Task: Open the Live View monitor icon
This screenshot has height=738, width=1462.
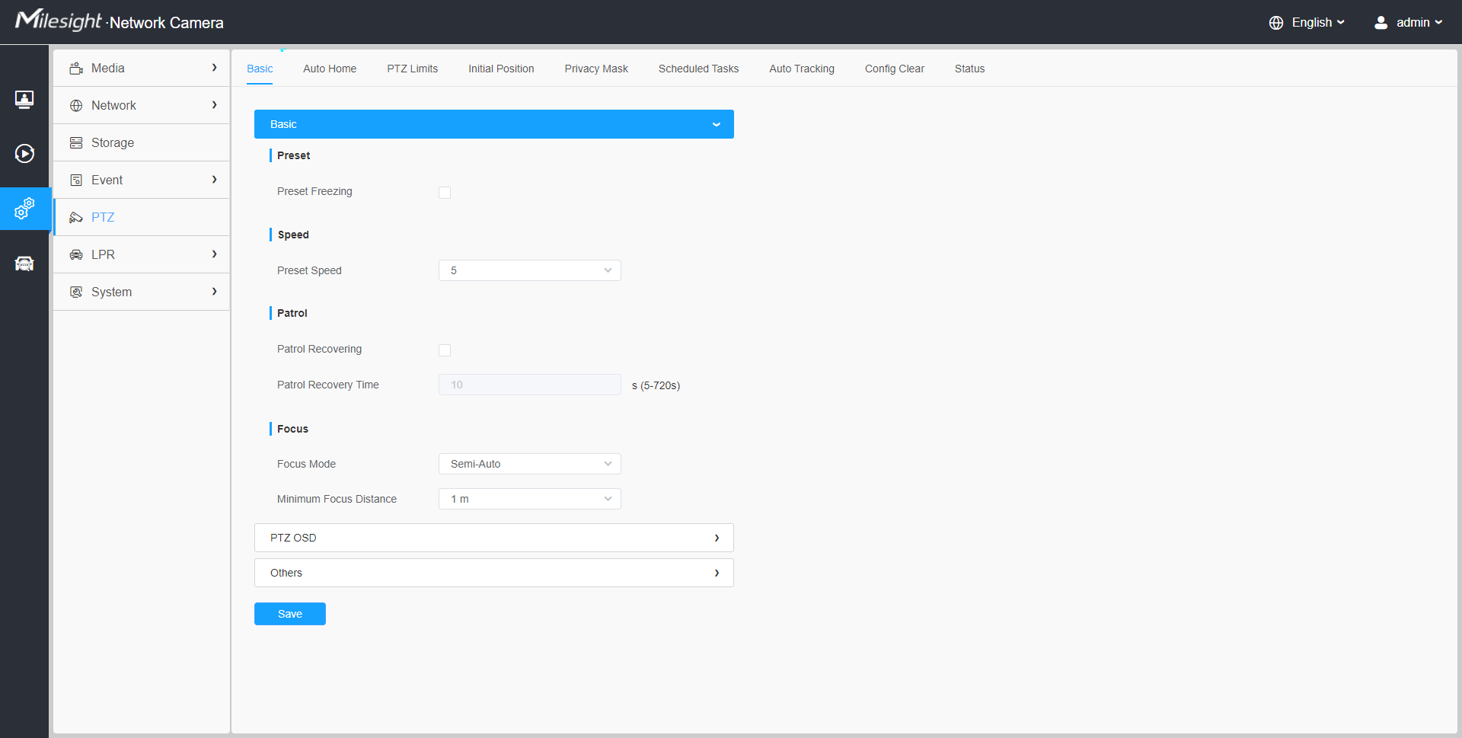Action: pos(24,100)
